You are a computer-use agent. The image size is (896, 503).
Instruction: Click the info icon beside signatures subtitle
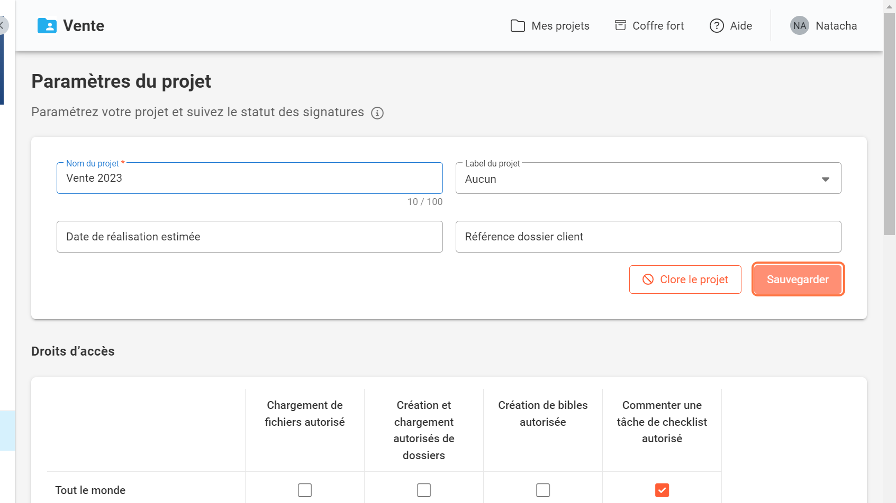coord(377,113)
